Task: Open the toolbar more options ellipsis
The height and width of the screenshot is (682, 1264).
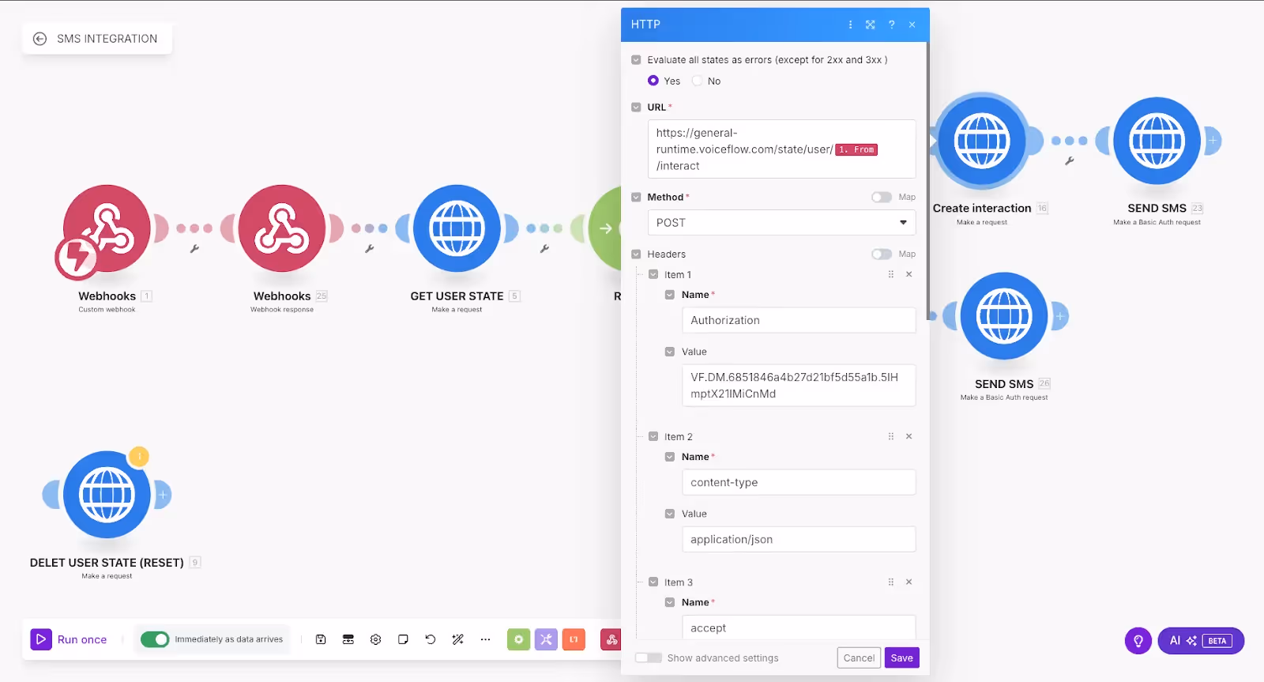Action: pos(485,639)
